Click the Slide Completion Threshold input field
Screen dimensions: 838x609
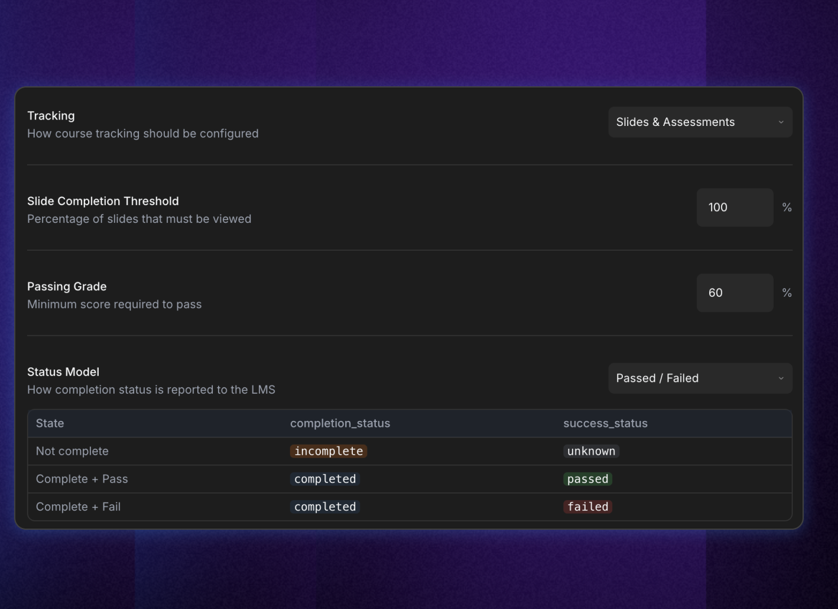click(x=734, y=208)
